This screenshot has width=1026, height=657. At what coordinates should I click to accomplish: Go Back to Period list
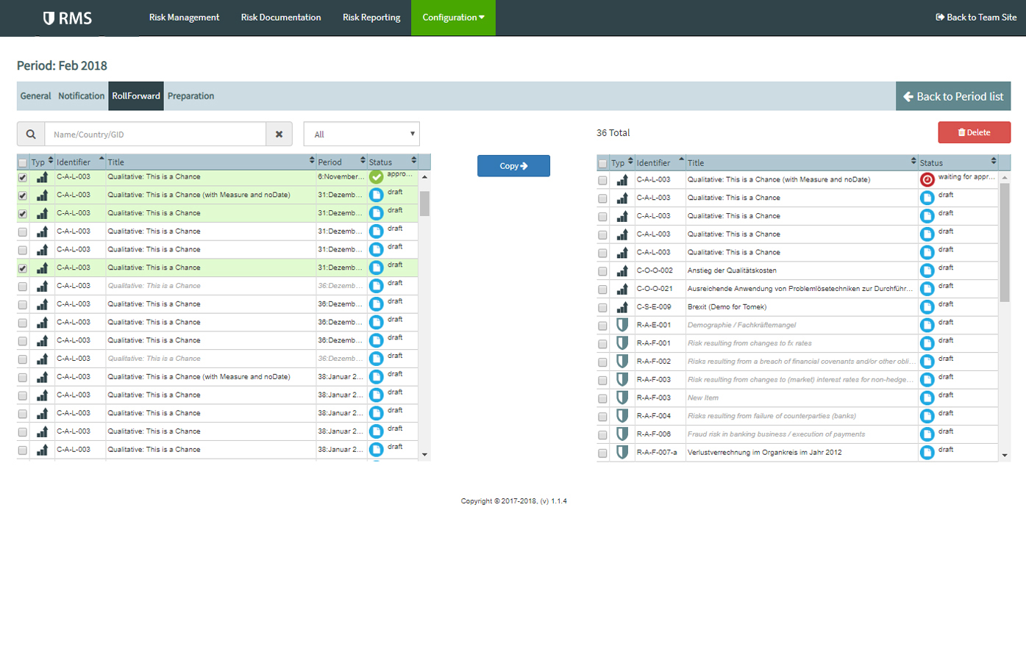click(x=953, y=96)
